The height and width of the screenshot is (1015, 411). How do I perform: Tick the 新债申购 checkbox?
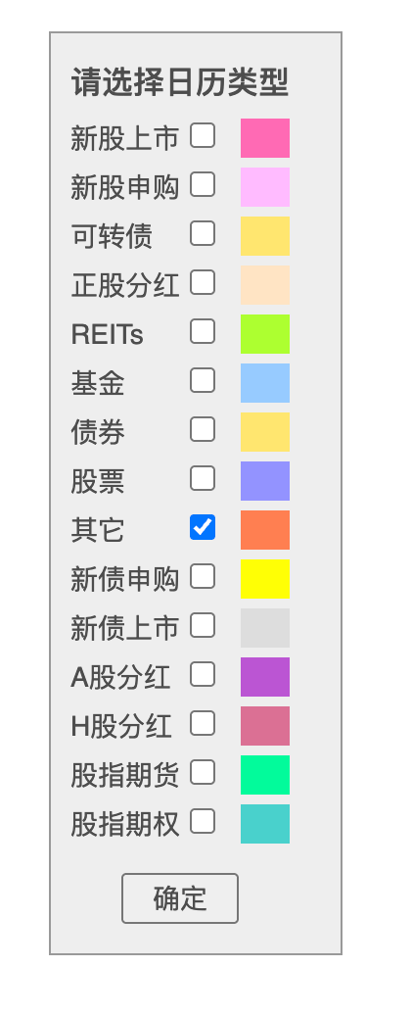(203, 576)
